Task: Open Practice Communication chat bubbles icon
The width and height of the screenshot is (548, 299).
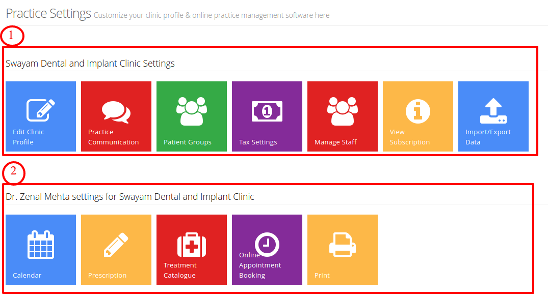Action: coord(116,112)
